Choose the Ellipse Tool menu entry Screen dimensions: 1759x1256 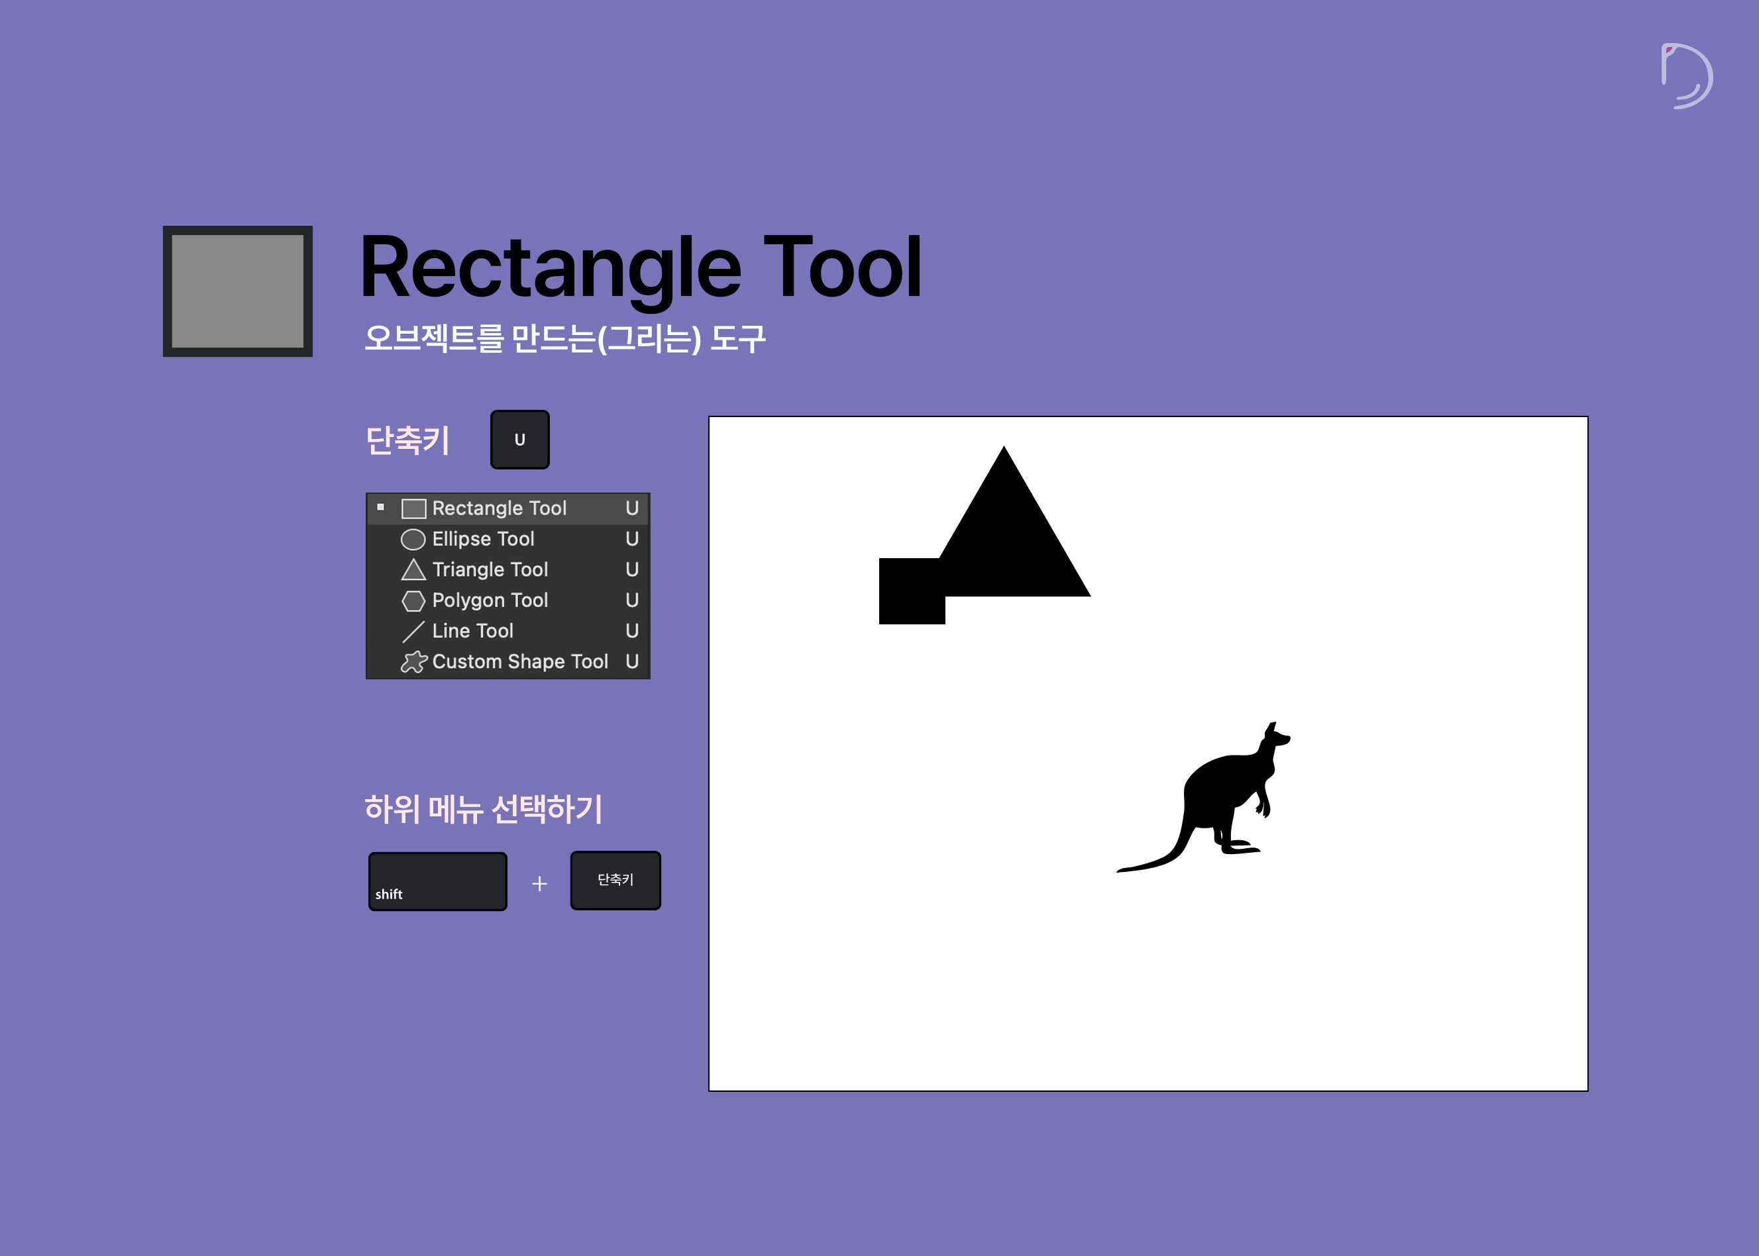click(x=483, y=539)
